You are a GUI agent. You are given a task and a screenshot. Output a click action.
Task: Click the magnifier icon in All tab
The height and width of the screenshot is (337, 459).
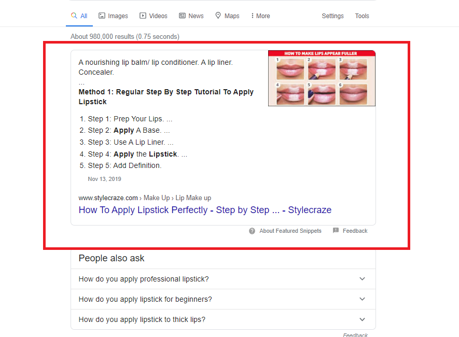coord(74,16)
